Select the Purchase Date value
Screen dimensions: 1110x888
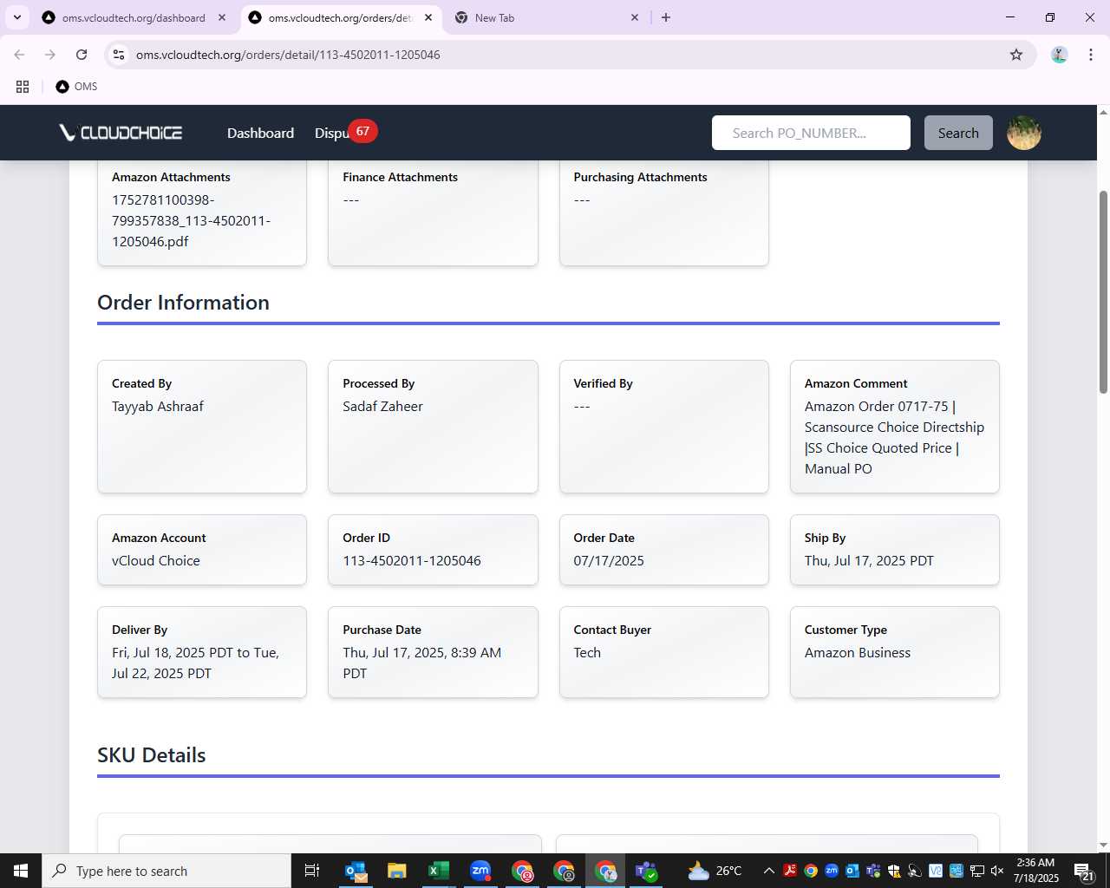[421, 663]
